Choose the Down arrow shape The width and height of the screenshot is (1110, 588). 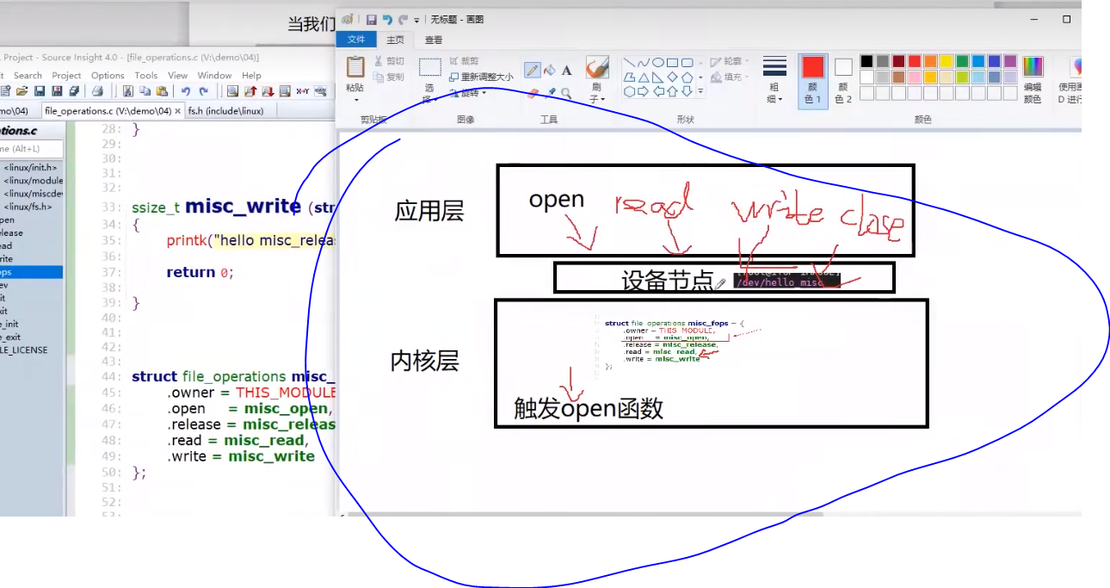[687, 91]
